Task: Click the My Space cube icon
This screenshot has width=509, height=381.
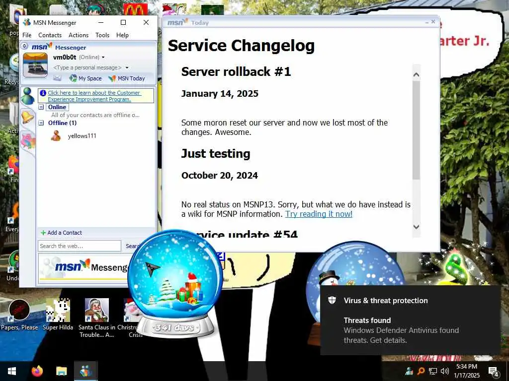Action: click(x=73, y=78)
